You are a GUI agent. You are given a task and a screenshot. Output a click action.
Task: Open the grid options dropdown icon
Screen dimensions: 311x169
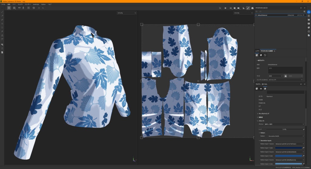14,8
